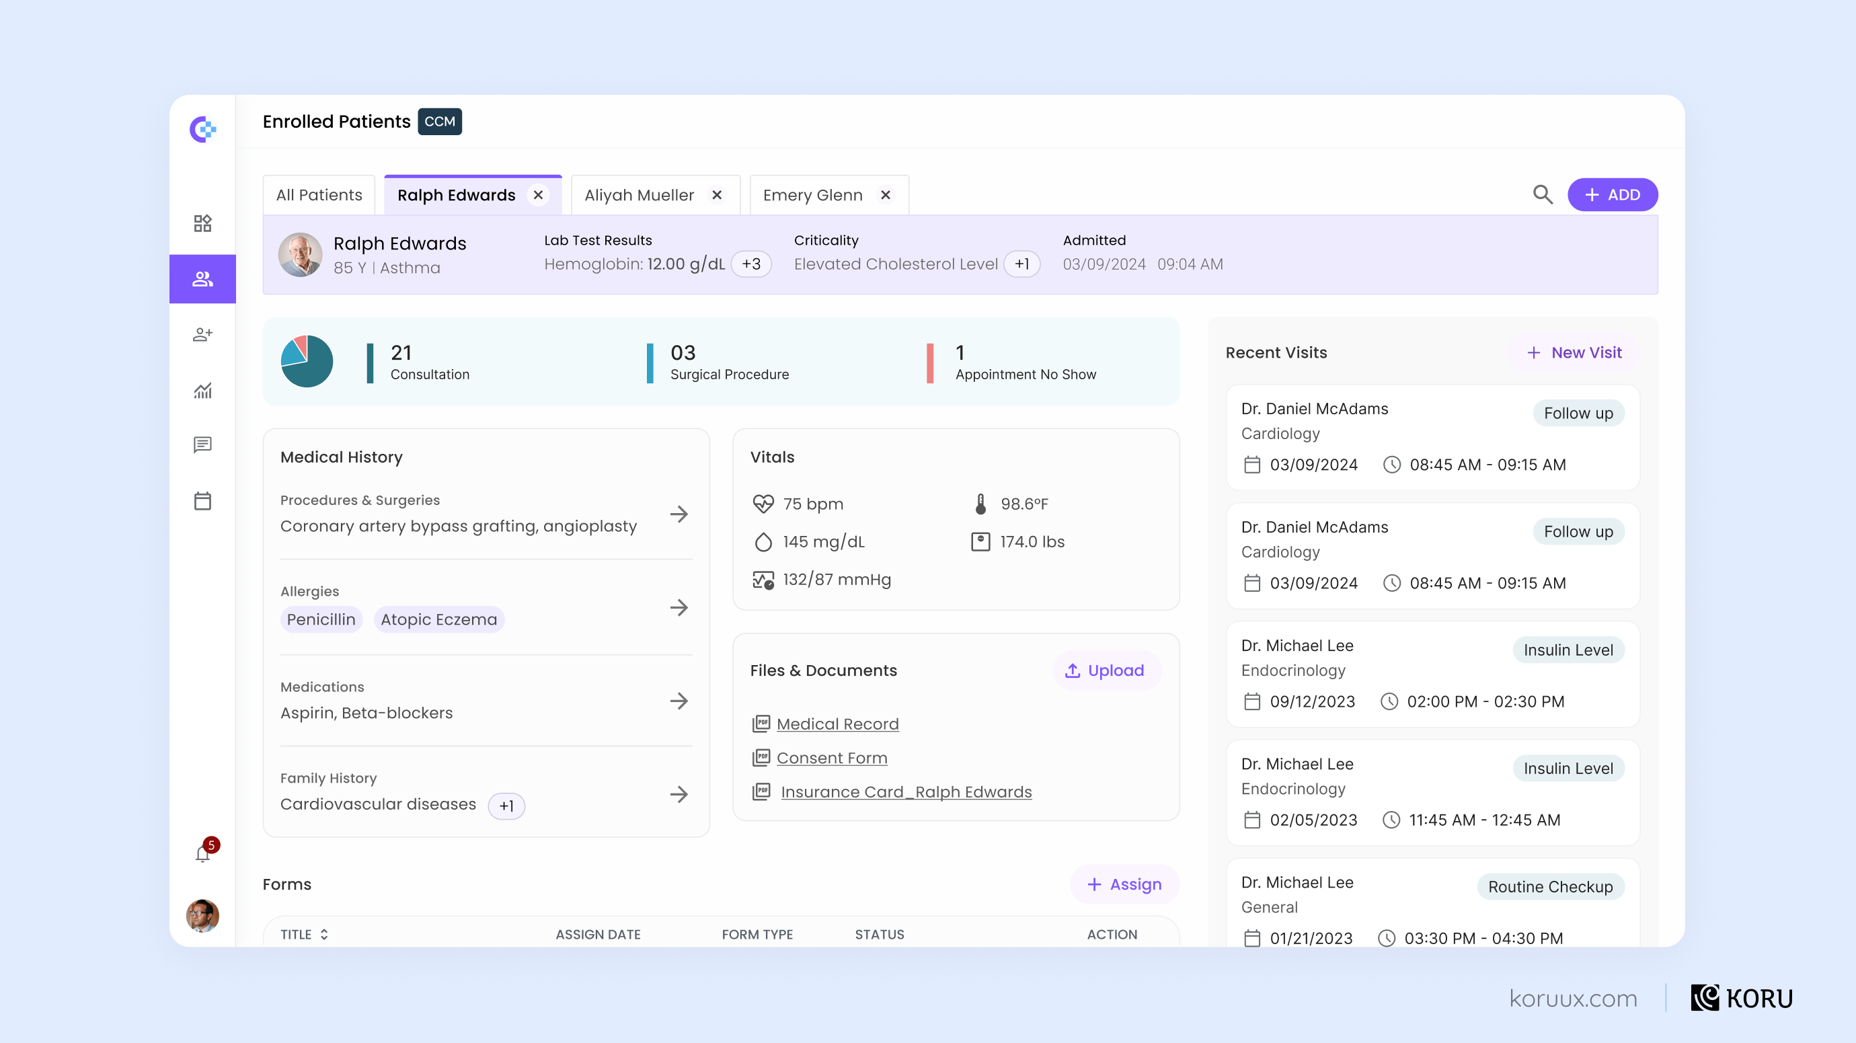
Task: Click the add new patient sidebar icon
Action: pos(202,334)
